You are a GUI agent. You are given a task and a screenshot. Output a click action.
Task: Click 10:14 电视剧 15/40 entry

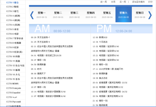pyautogui.click(x=48, y=92)
